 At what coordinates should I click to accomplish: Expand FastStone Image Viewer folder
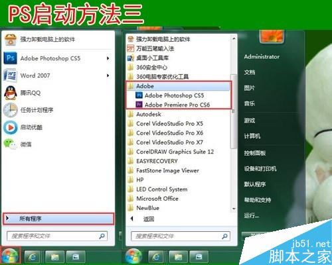[179, 170]
